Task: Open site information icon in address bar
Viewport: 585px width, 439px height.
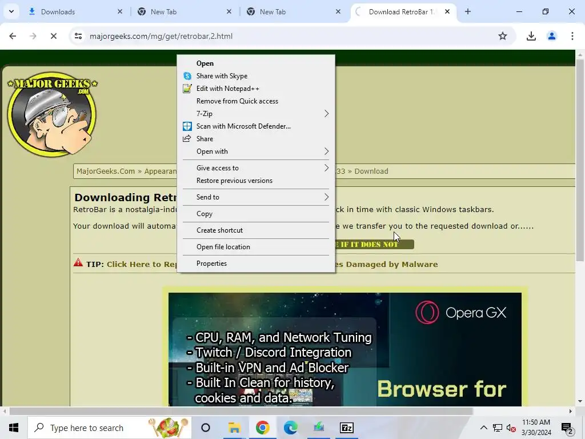Action: click(x=78, y=36)
